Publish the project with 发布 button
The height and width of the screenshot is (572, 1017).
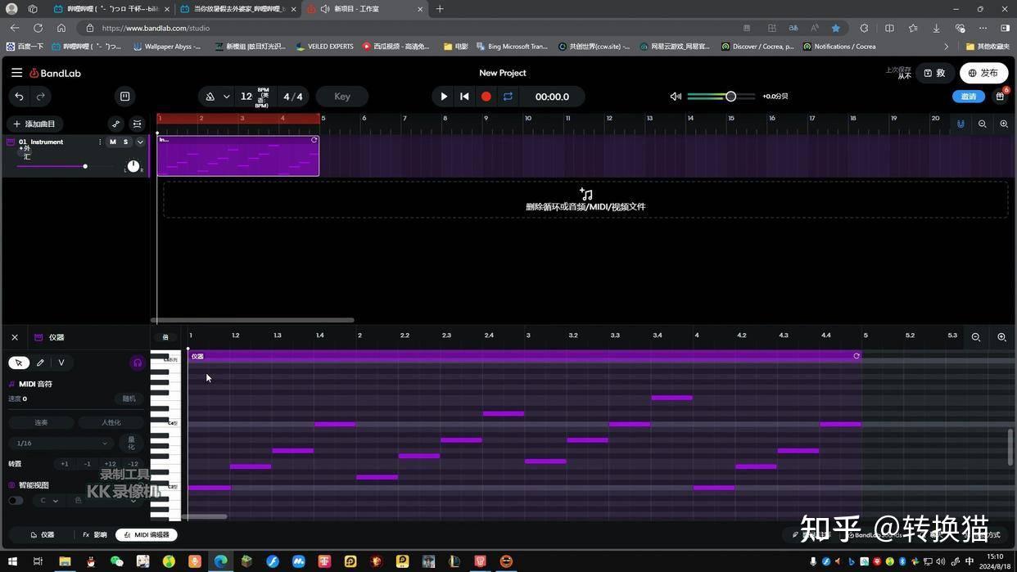click(983, 73)
